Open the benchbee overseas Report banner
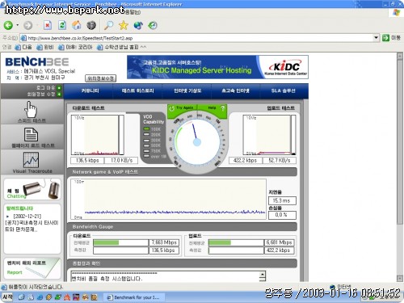 (x=32, y=268)
